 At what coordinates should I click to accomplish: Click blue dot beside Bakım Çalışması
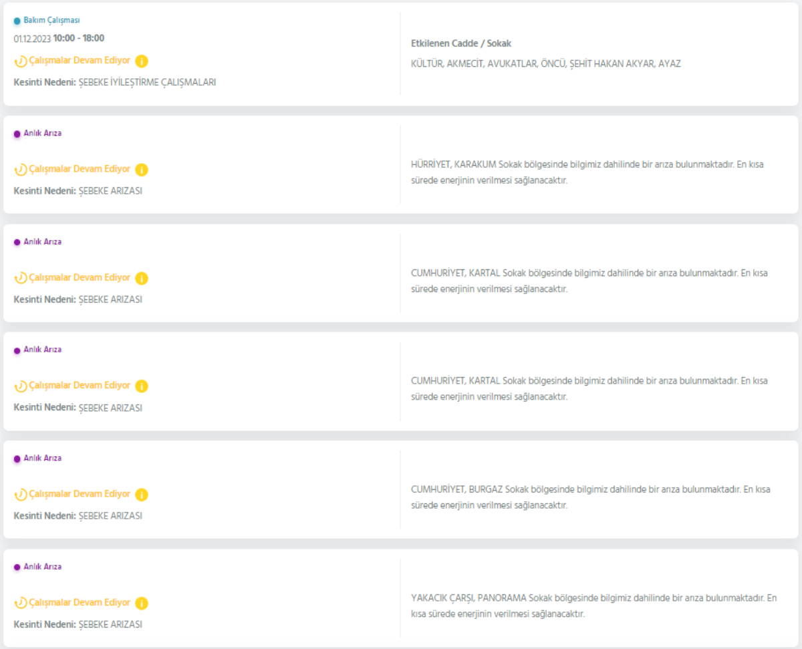17,21
